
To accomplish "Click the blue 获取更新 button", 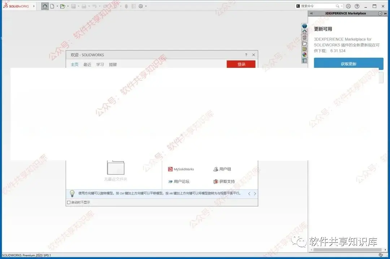I will point(348,63).
